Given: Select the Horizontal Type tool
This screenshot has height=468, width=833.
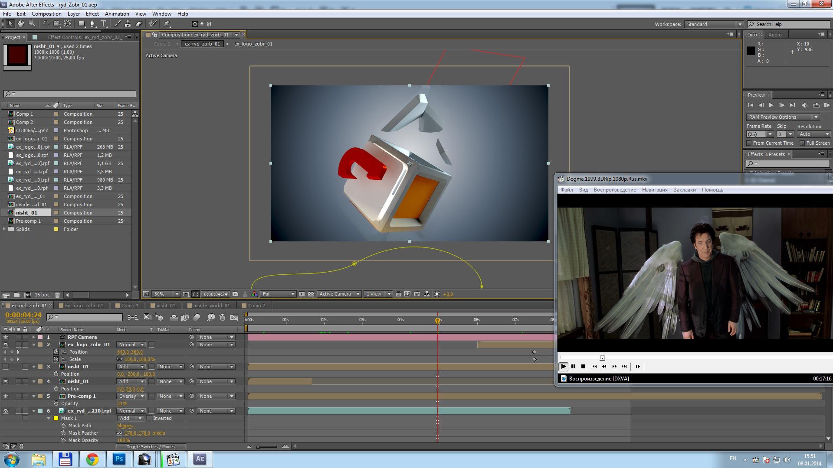Looking at the screenshot, I should [x=103, y=24].
